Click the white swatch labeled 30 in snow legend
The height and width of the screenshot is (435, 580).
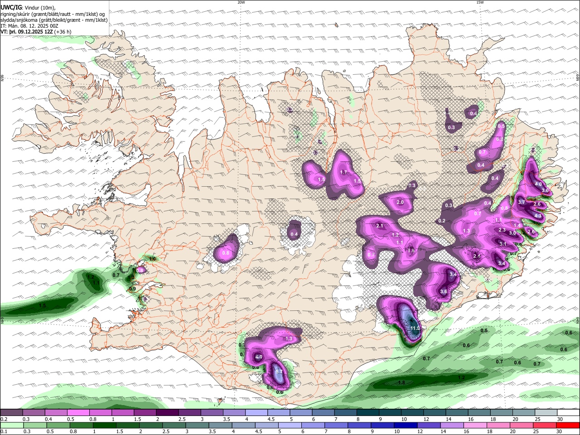pyautogui.click(x=569, y=412)
